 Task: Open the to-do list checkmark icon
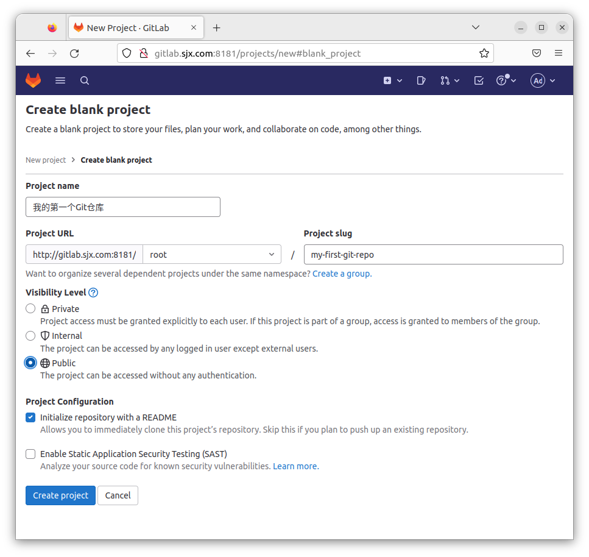click(x=479, y=80)
